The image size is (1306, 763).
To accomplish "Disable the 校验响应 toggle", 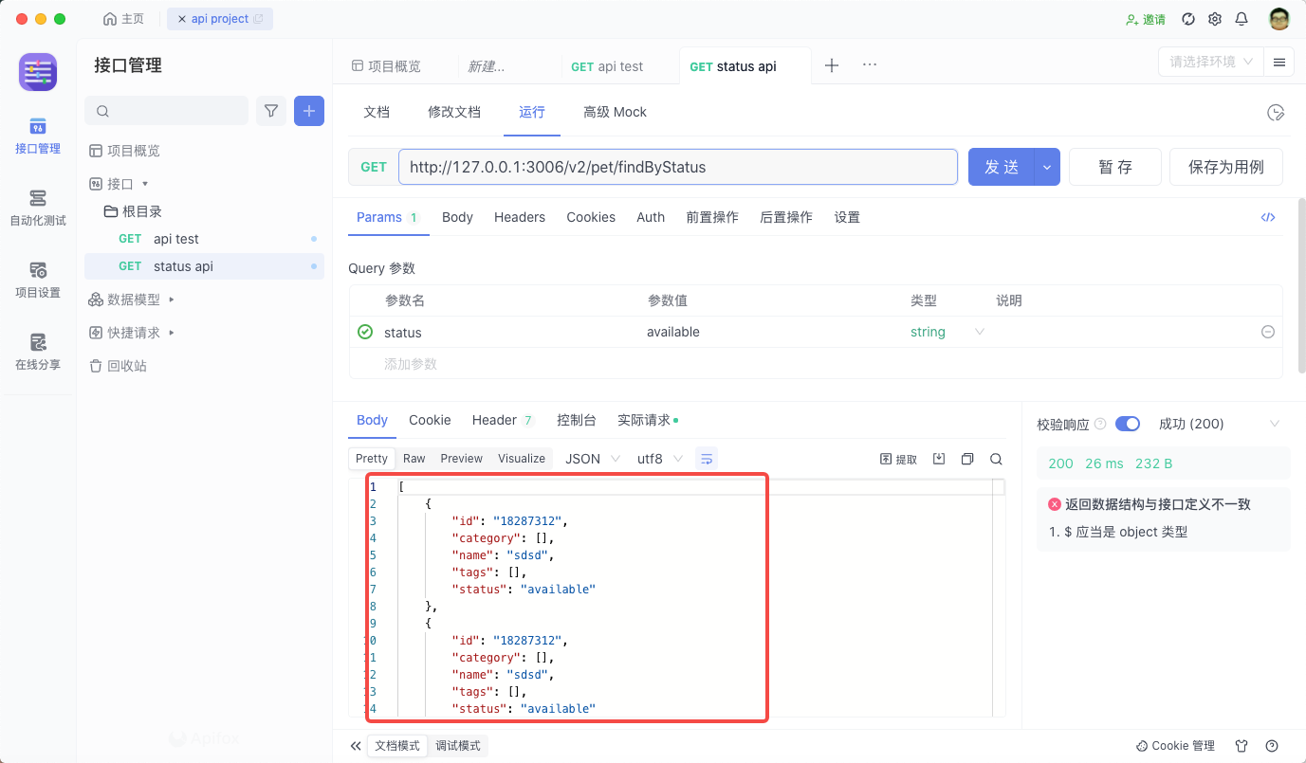I will tap(1128, 424).
